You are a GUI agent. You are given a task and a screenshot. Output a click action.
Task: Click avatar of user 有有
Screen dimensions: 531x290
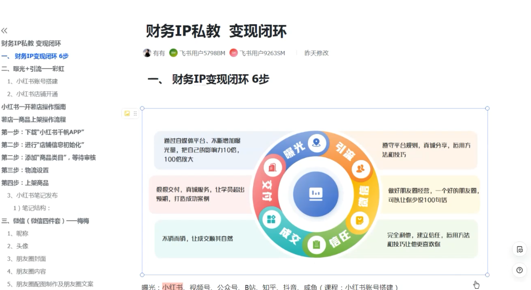click(147, 53)
